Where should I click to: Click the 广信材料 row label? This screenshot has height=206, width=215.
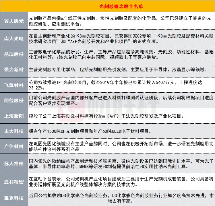(x=14, y=146)
